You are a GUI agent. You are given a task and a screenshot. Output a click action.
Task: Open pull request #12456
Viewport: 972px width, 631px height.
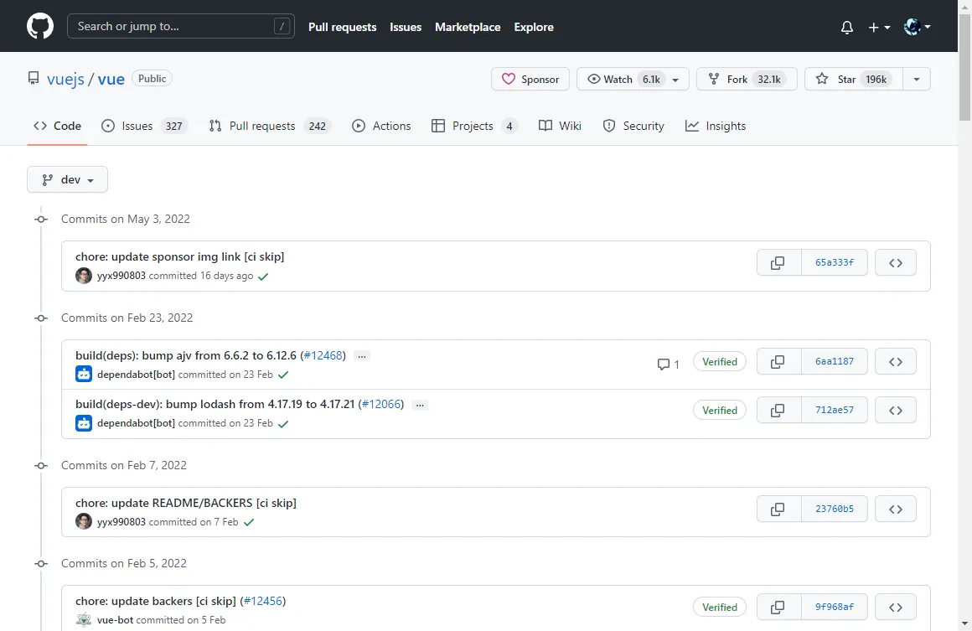click(x=263, y=601)
